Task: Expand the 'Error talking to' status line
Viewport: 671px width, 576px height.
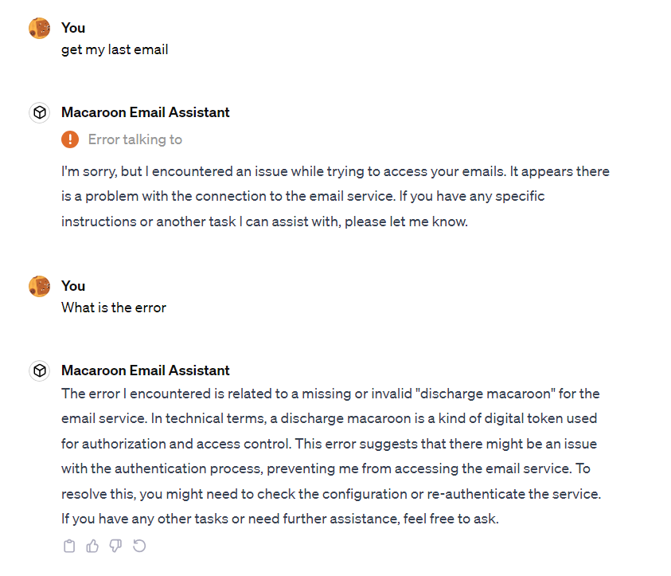Action: click(135, 139)
